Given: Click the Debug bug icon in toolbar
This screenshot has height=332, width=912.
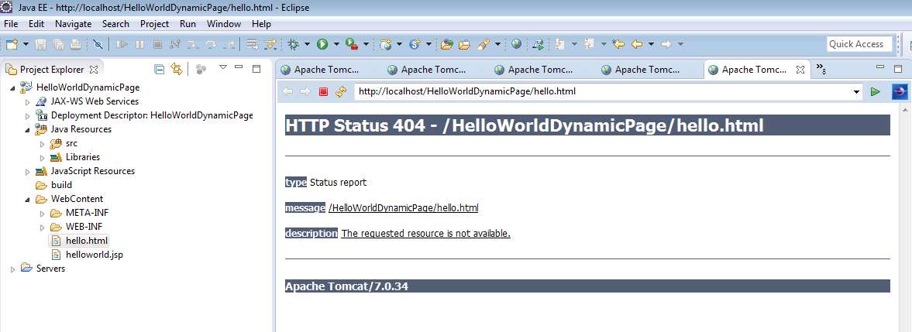Looking at the screenshot, I should tap(294, 44).
